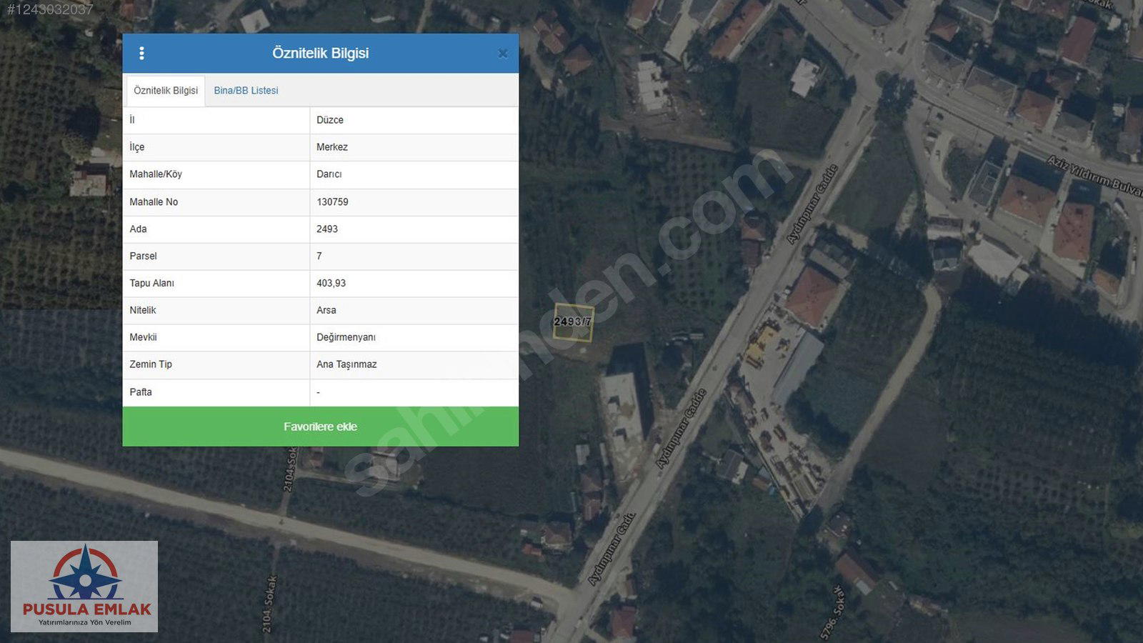Image resolution: width=1143 pixels, height=643 pixels.
Task: Click the Merkez value in İlçe row
Action: 332,147
